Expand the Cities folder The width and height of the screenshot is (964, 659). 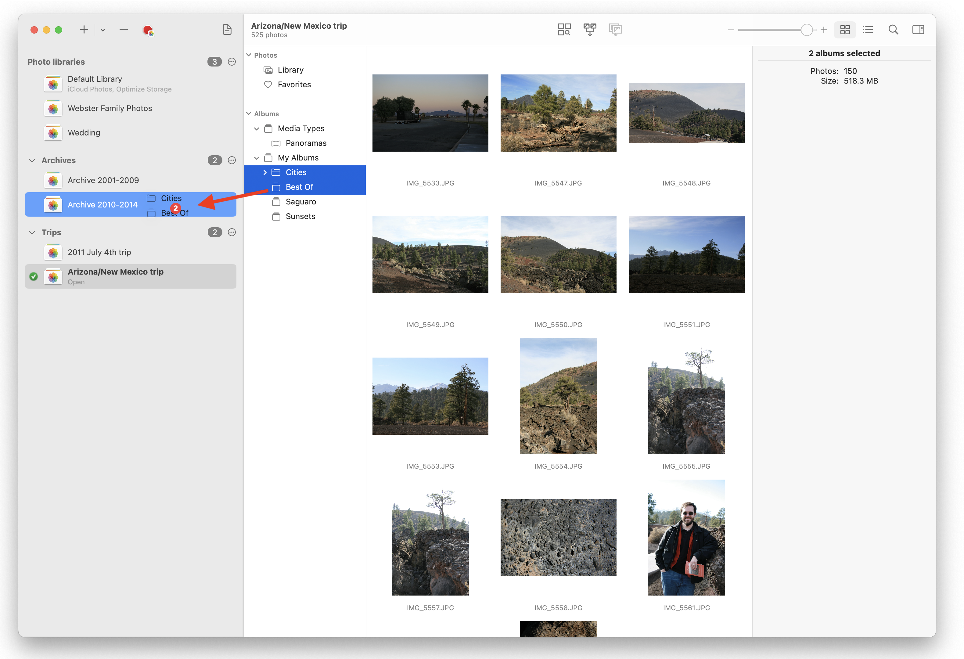[265, 172]
